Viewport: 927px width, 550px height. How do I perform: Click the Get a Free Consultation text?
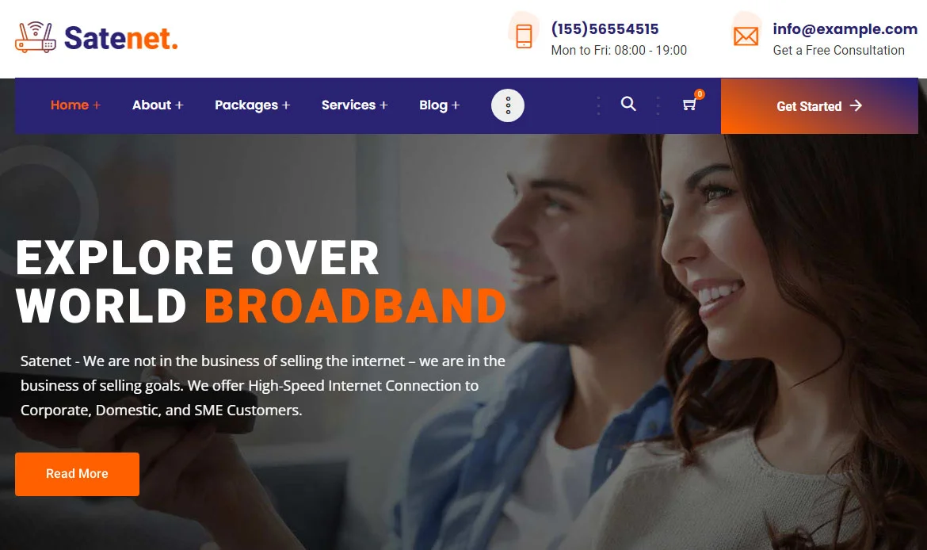point(838,50)
